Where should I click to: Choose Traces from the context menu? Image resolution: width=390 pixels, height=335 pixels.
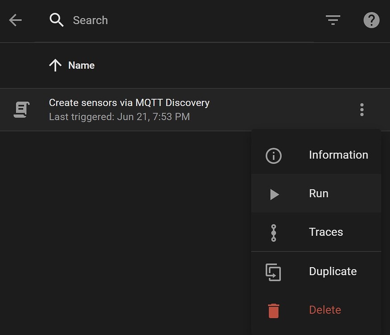(x=326, y=232)
